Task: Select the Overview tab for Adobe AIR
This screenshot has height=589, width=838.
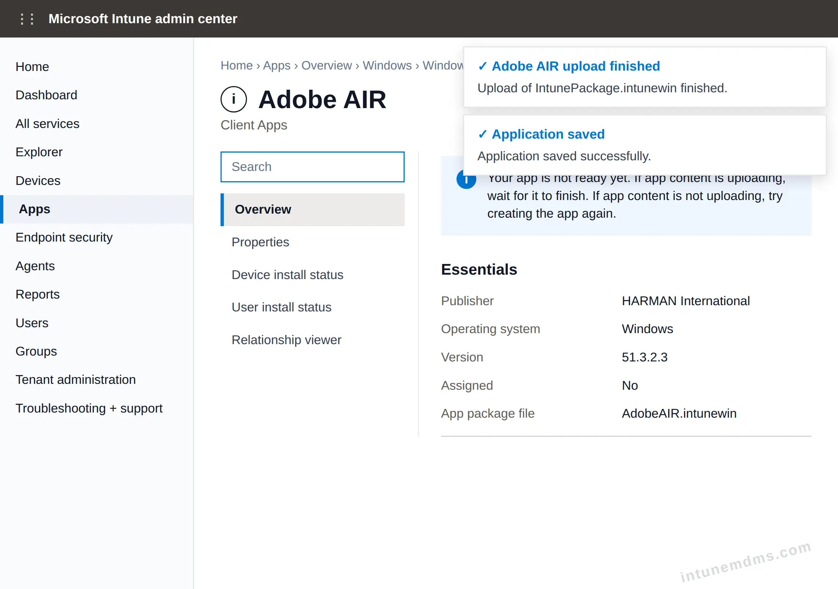Action: click(312, 210)
